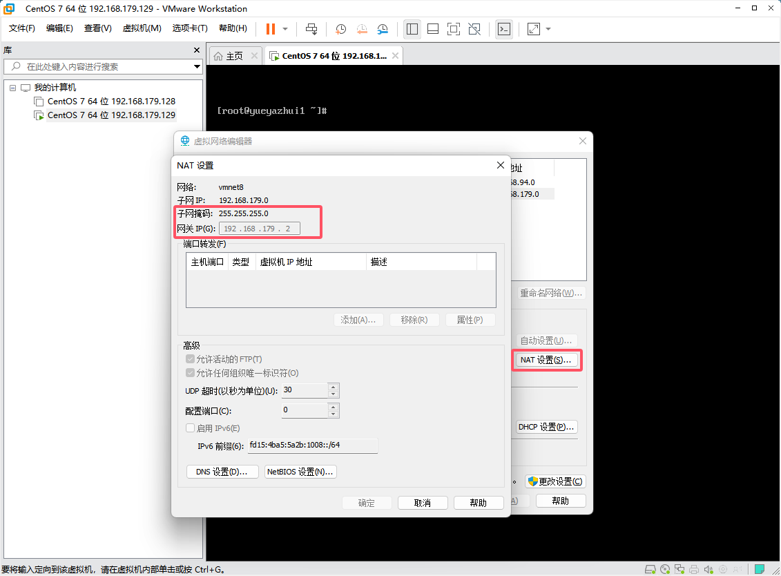Select CentOS 7 64 位 192.168.179.128 in the library

pos(111,101)
